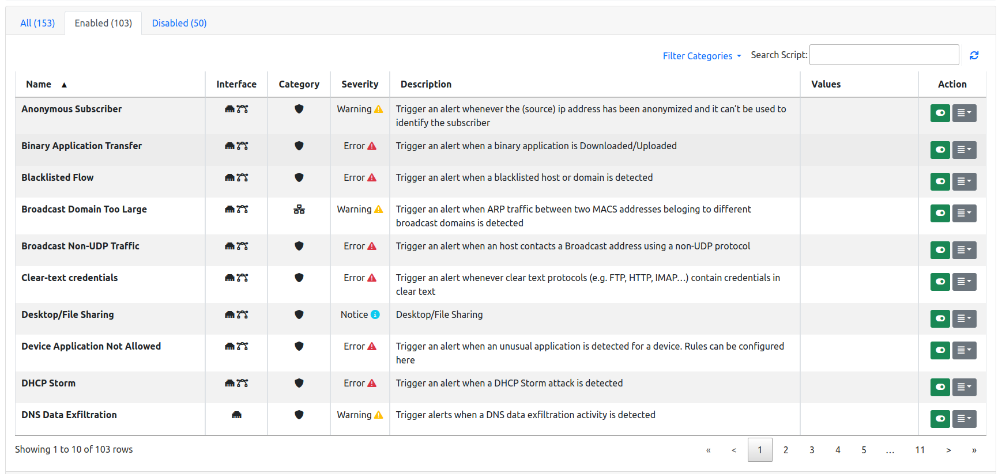Viewport: 1002px width, 474px height.
Task: Click the interface icons for Blacklisted Flow
Action: (x=236, y=177)
